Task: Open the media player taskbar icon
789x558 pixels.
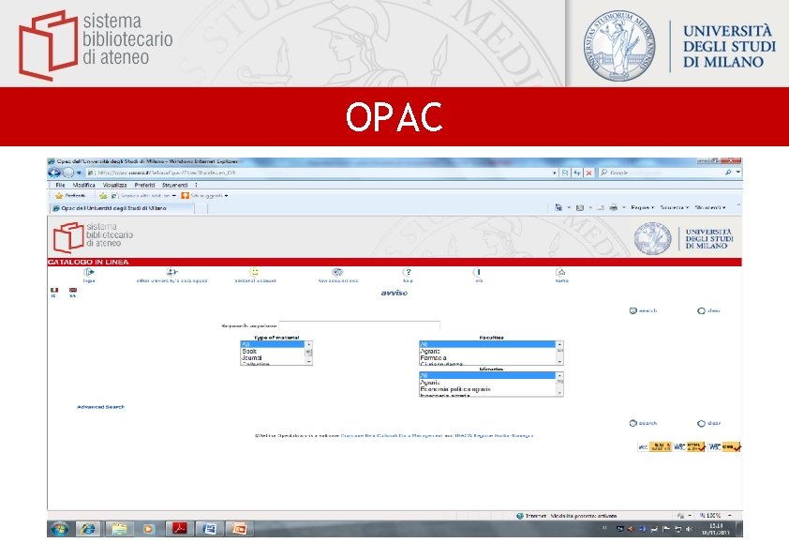Action: (148, 529)
